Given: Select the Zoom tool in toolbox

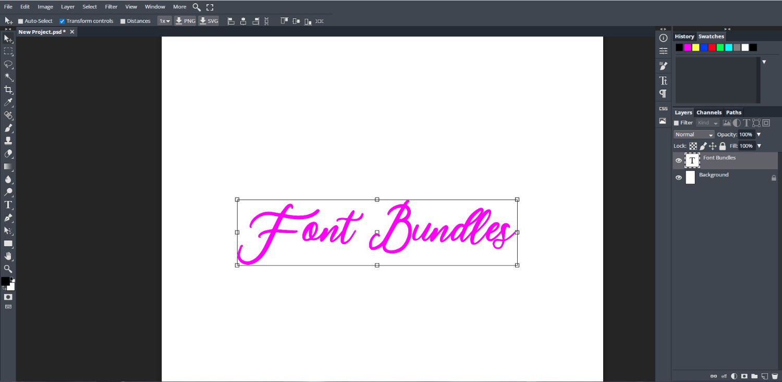Looking at the screenshot, I should pos(8,269).
